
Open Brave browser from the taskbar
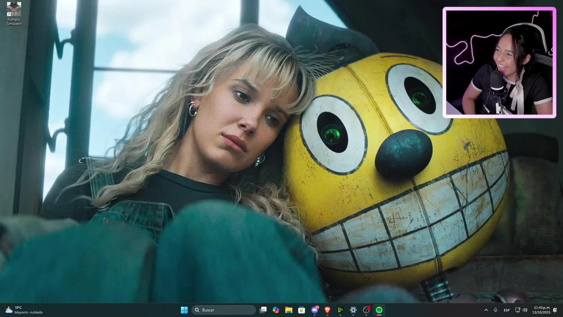click(327, 310)
